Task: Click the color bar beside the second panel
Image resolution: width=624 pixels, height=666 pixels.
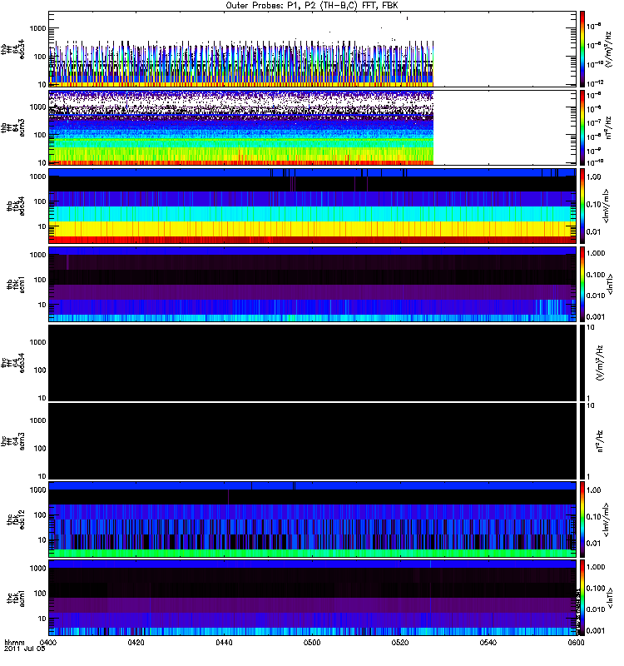Action: pyautogui.click(x=582, y=127)
